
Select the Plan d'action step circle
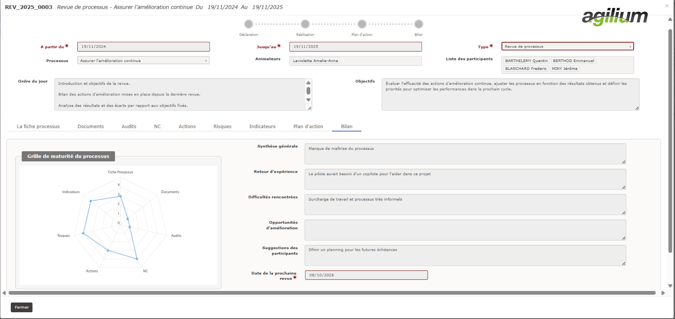click(362, 24)
